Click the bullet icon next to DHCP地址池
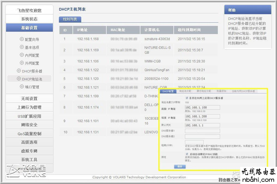This screenshot has width=277, height=184. coord(19,79)
